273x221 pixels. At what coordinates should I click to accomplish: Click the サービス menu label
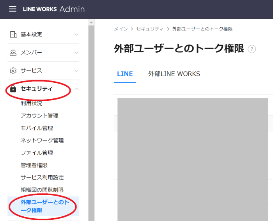pos(32,71)
